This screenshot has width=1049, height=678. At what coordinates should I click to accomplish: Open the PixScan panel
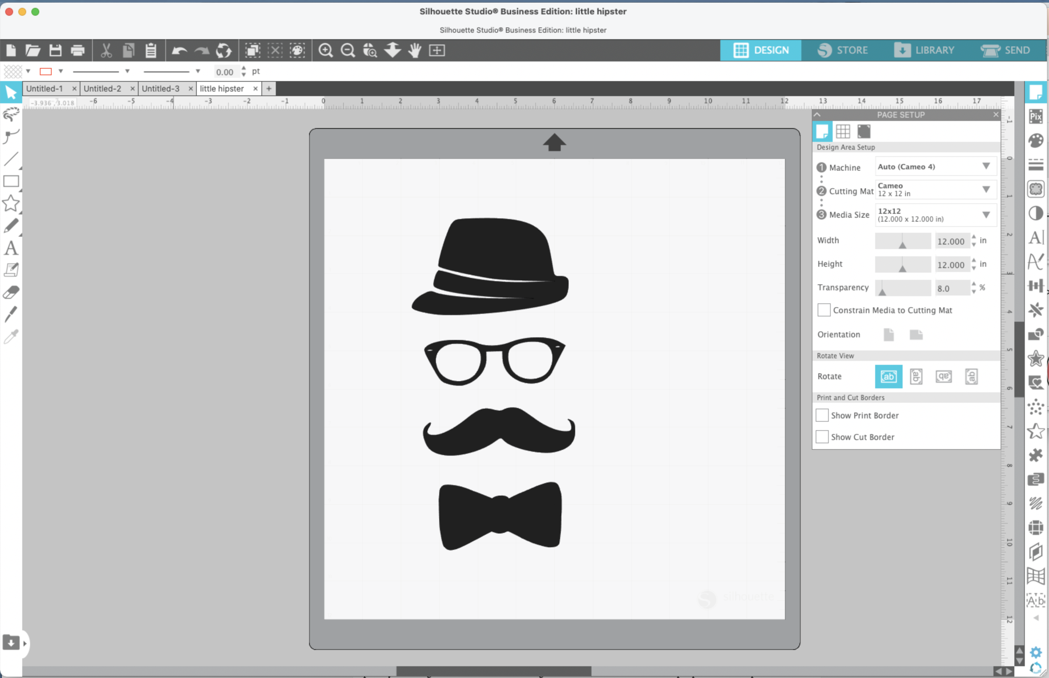1036,116
